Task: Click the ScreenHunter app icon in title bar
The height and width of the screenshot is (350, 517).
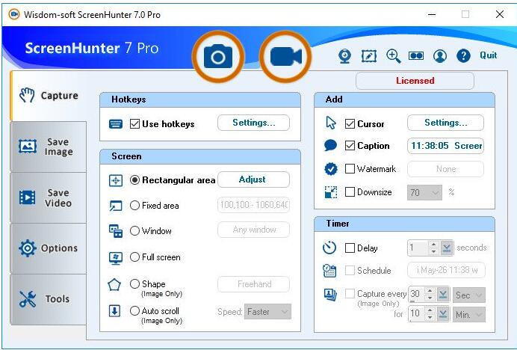Action: click(x=14, y=14)
